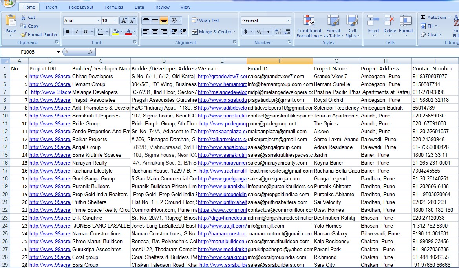
Task: Apply borders using the Borders icon
Action: 101,31
